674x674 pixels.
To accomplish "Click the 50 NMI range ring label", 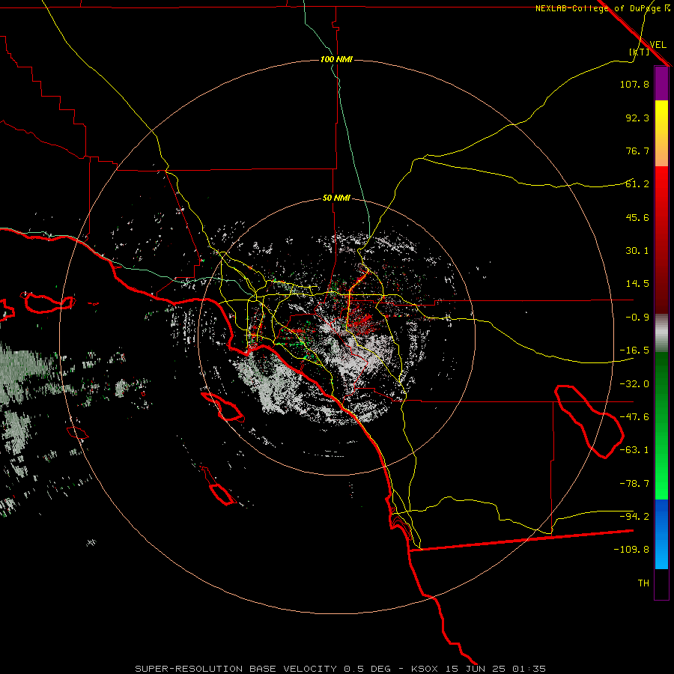I will [x=336, y=198].
